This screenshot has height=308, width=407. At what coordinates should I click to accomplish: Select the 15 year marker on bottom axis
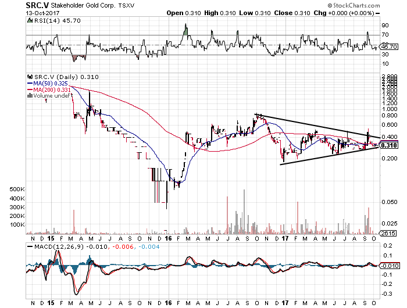coord(51,303)
